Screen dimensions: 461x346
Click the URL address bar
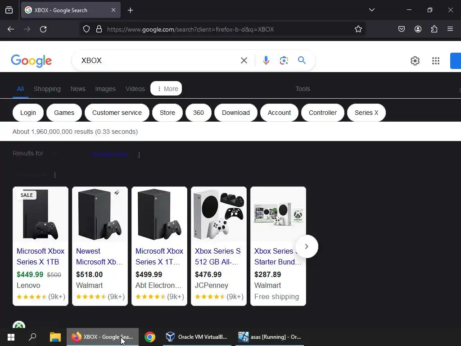(x=222, y=29)
